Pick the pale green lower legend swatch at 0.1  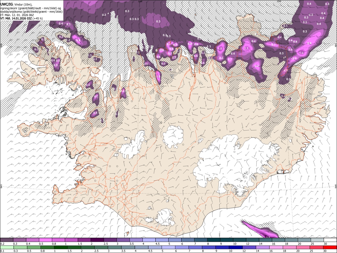click(7, 247)
